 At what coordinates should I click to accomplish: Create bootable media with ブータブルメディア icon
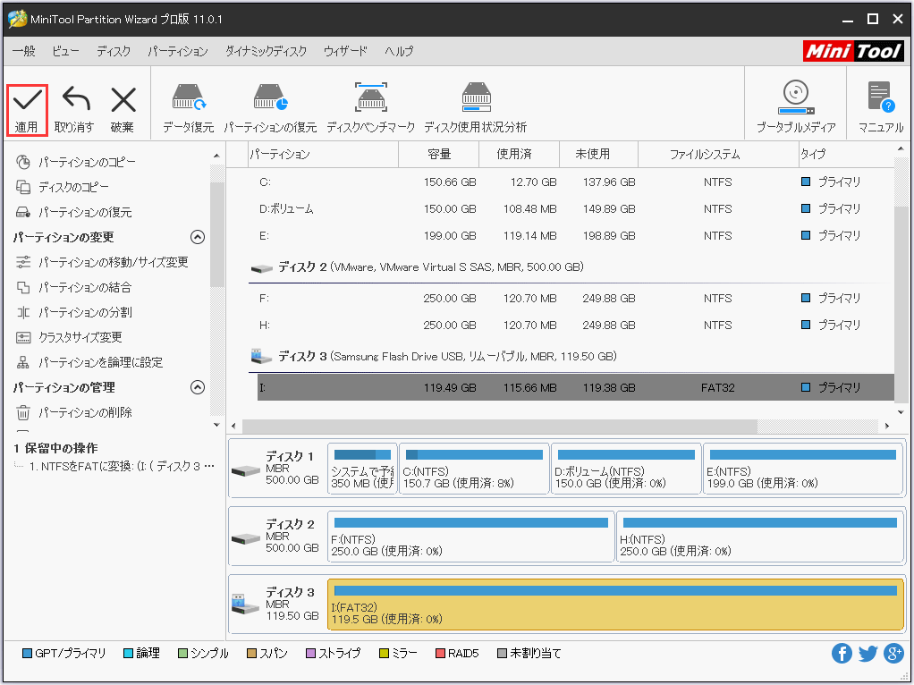[795, 103]
